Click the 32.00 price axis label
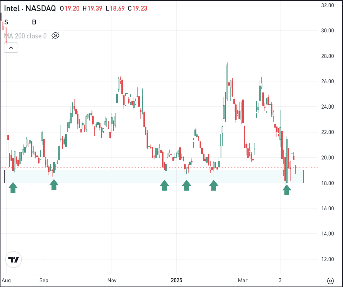 point(327,5)
